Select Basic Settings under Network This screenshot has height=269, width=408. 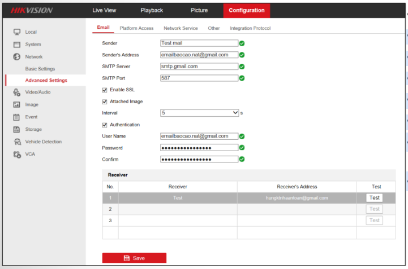coord(40,69)
